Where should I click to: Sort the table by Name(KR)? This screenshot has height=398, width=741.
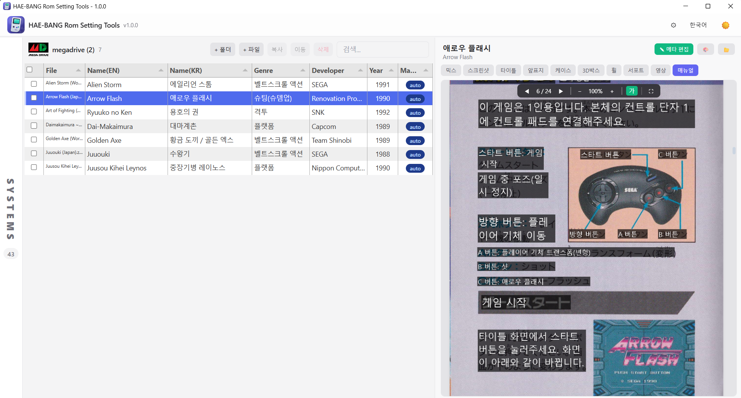coord(209,71)
